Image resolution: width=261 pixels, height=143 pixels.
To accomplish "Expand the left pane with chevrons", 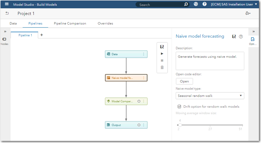I will pyautogui.click(x=5, y=31).
